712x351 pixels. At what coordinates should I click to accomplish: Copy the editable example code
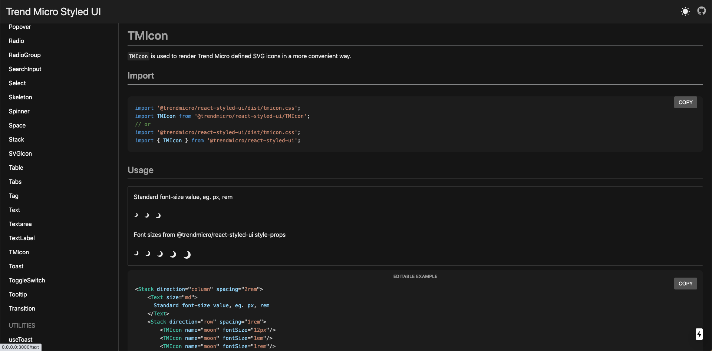tap(685, 283)
